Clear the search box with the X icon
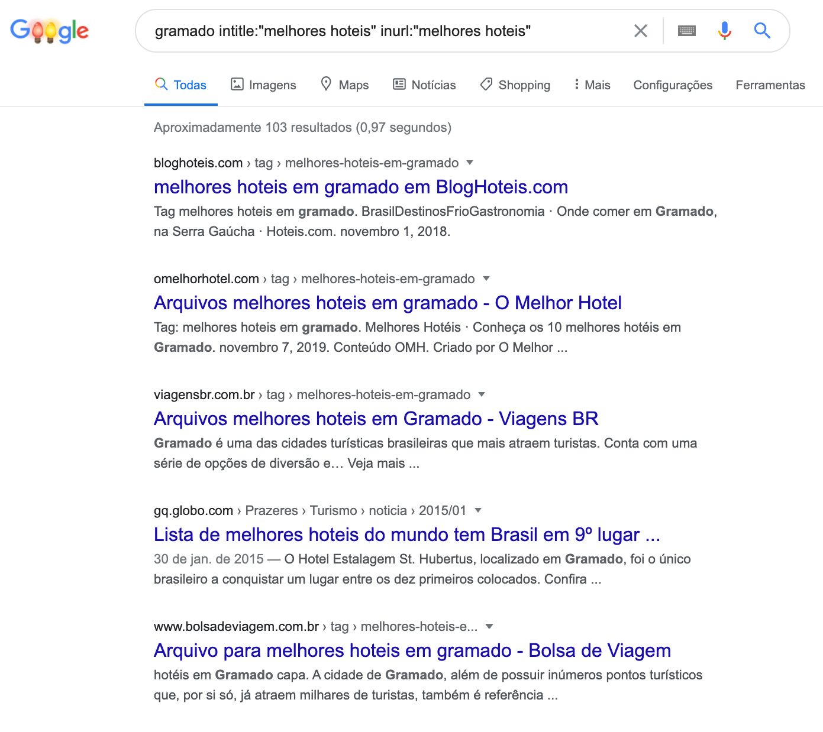 [x=640, y=31]
